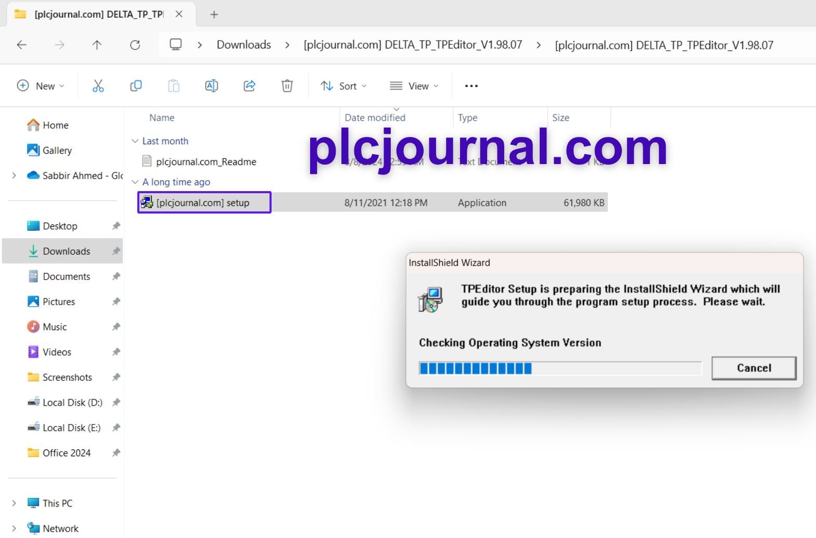Click the pin icon beside Videos
Image resolution: width=816 pixels, height=538 pixels.
click(116, 352)
